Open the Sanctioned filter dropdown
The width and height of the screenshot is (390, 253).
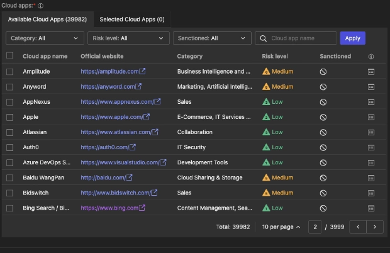pos(212,38)
